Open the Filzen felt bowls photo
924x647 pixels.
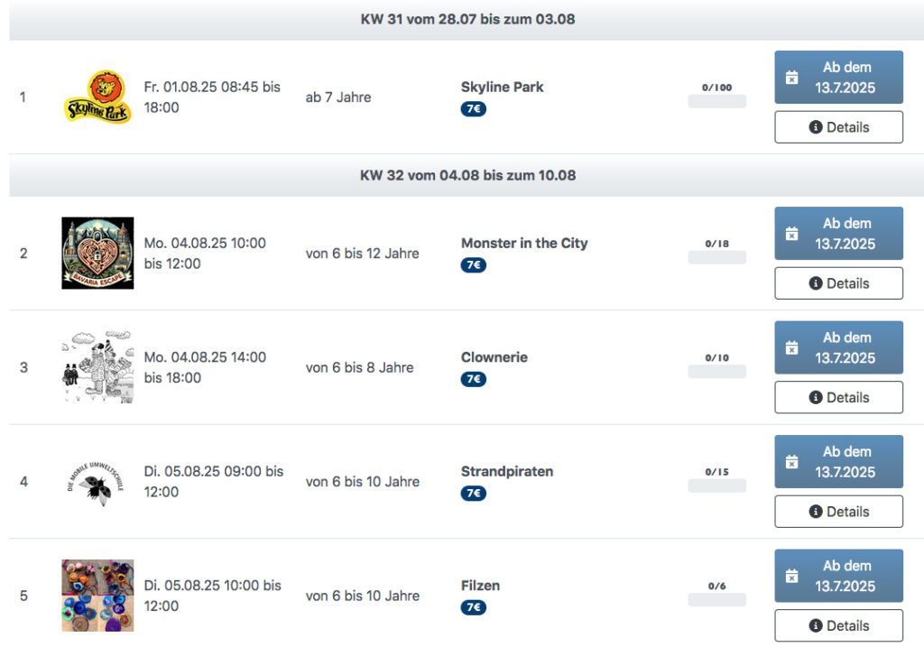pyautogui.click(x=97, y=596)
